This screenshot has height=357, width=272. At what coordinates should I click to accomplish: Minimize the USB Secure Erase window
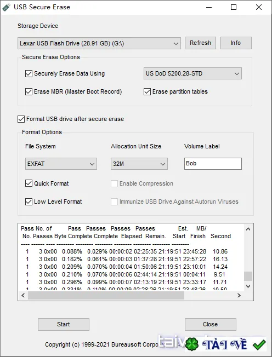pyautogui.click(x=208, y=7)
